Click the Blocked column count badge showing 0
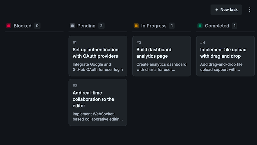Viewport: 257px width, 145px height. 37,26
